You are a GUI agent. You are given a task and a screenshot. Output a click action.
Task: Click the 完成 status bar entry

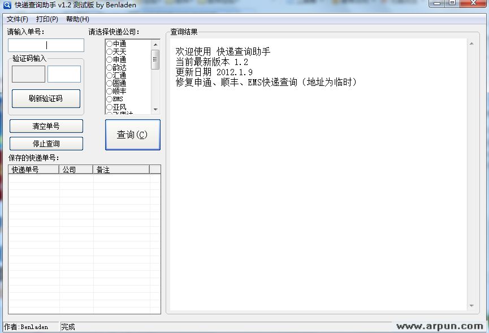tap(68, 327)
